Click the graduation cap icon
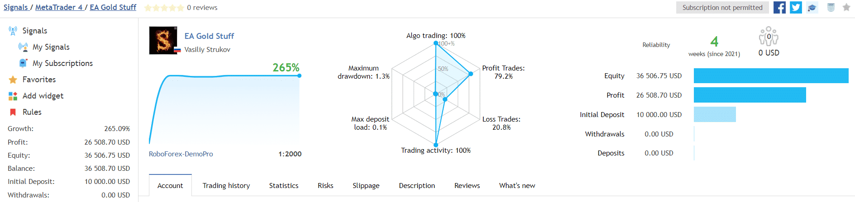 point(812,8)
